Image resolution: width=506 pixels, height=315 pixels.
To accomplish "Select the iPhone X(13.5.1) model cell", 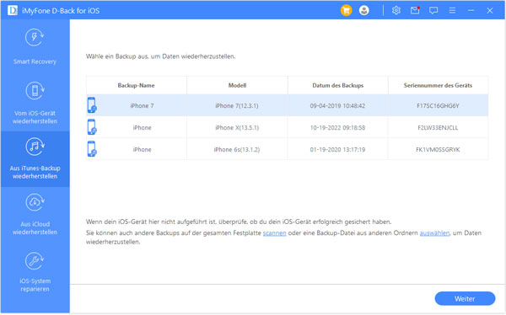I will tap(237, 128).
